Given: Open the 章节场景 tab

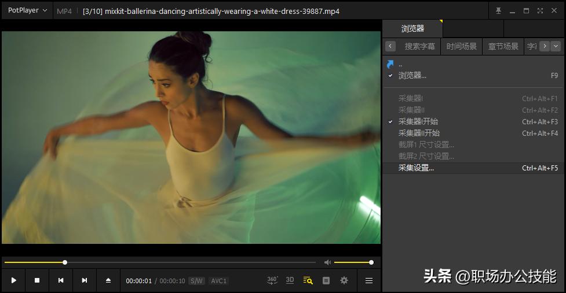Looking at the screenshot, I should point(503,46).
